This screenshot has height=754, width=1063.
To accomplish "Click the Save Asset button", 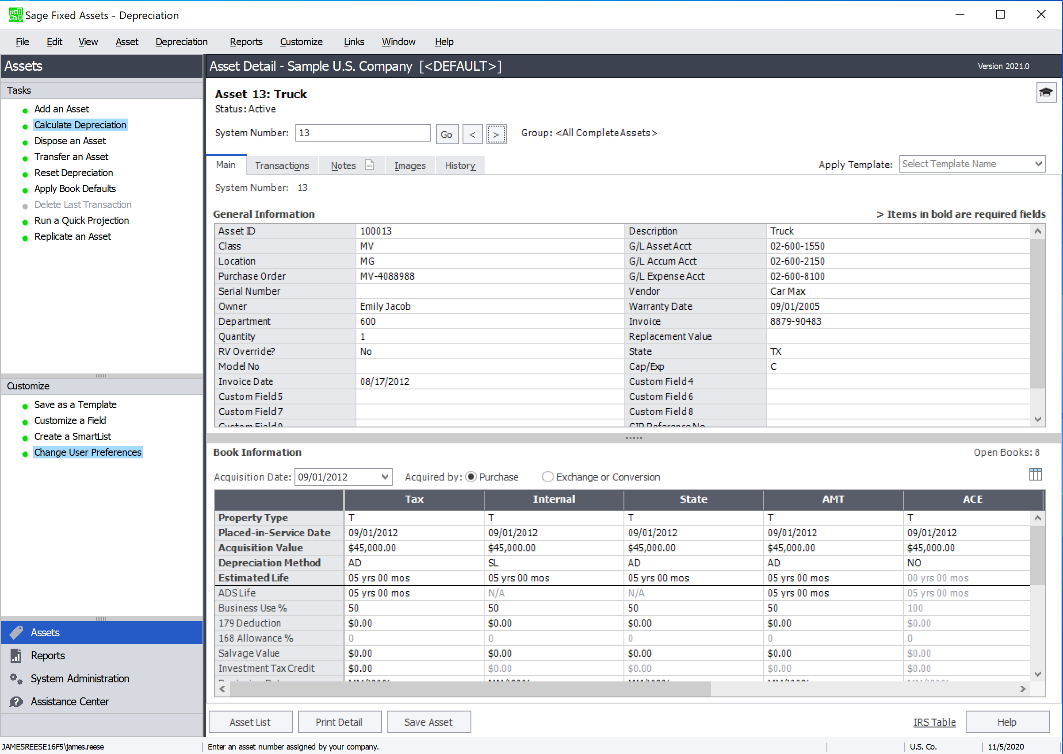I will point(428,722).
